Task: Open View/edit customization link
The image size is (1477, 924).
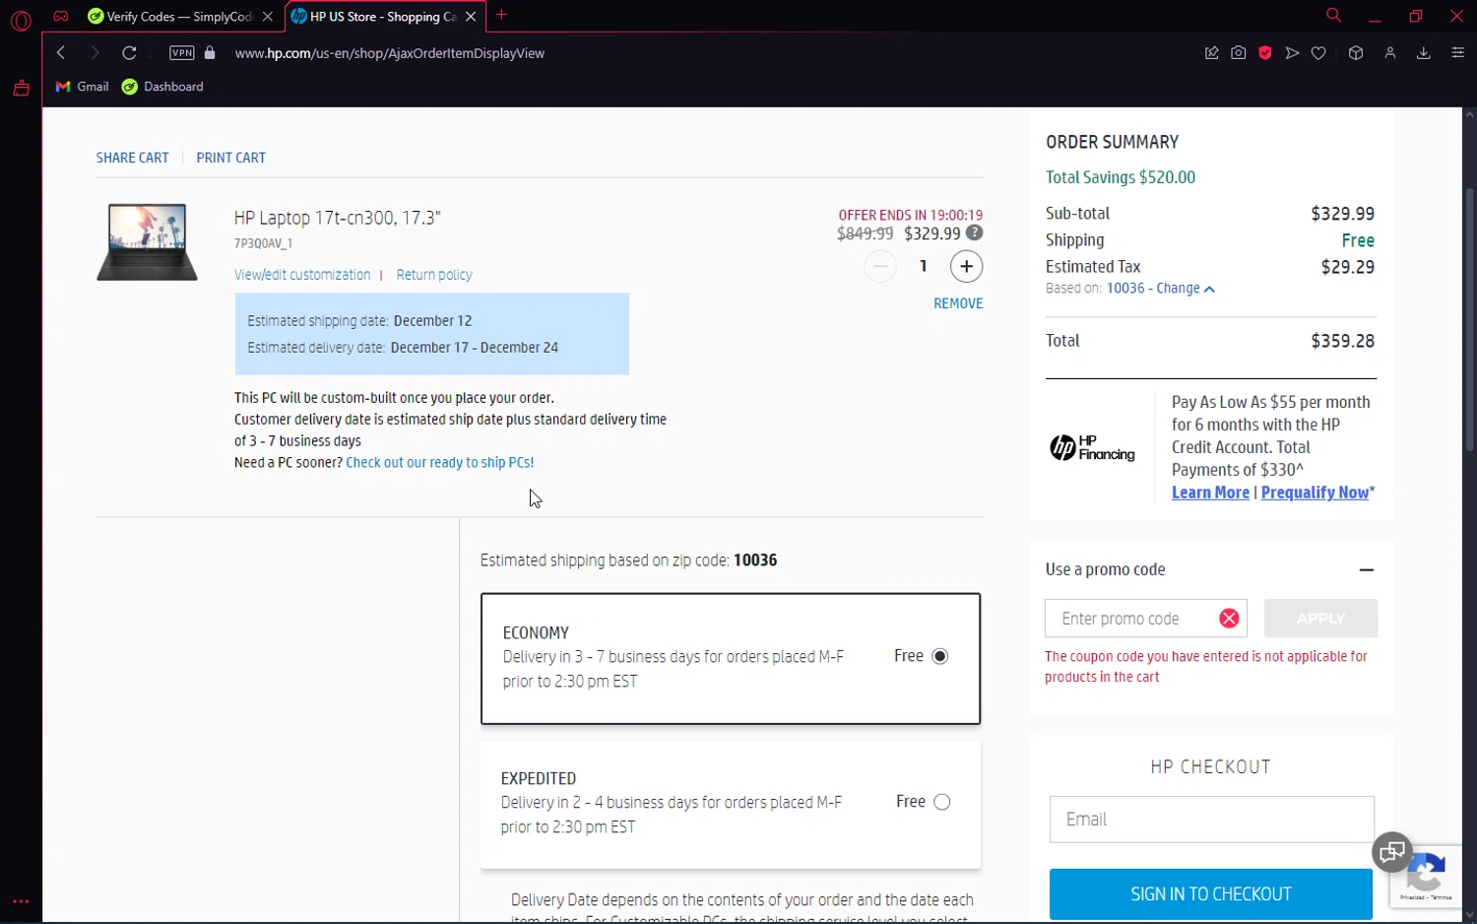Action: click(302, 275)
